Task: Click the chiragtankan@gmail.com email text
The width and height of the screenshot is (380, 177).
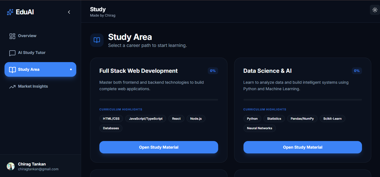Action: [38, 169]
